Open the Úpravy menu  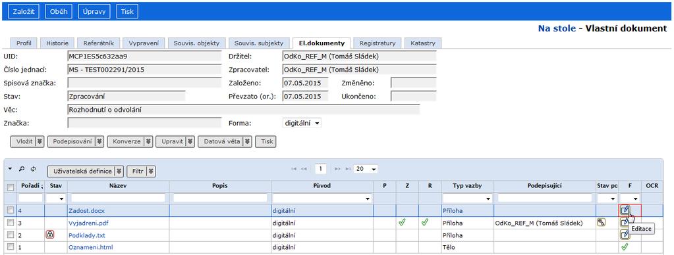tap(94, 12)
